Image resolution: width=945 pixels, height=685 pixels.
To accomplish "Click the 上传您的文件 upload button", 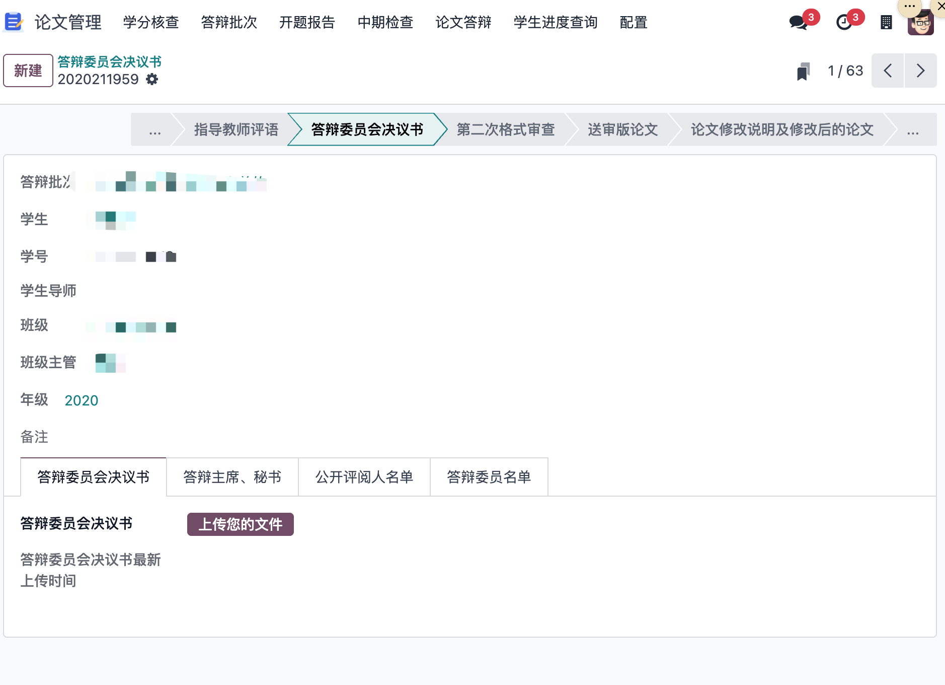I will pos(240,524).
